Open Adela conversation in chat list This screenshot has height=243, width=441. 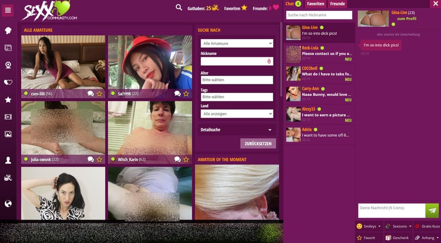tap(319, 136)
